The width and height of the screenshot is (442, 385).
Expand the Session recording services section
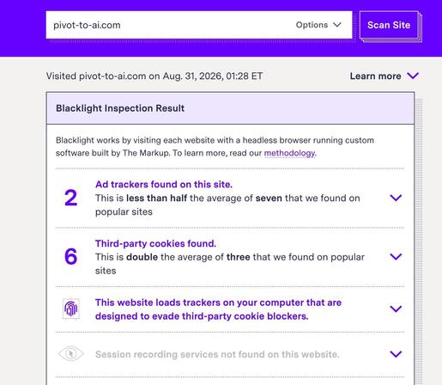click(x=396, y=354)
